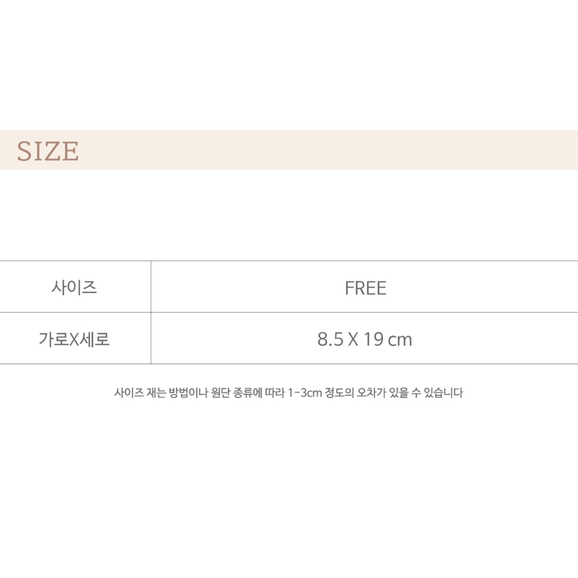This screenshot has height=578, width=578.
Task: Click the 1-3cm text in the disclaimer
Action: tap(305, 393)
